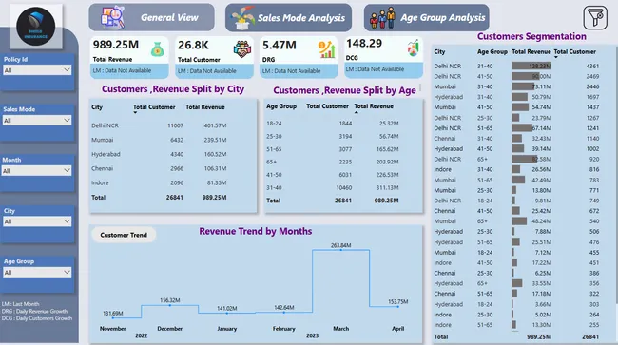Image resolution: width=618 pixels, height=345 pixels.
Task: Click the Shield Insurance logo
Action: pyautogui.click(x=36, y=27)
